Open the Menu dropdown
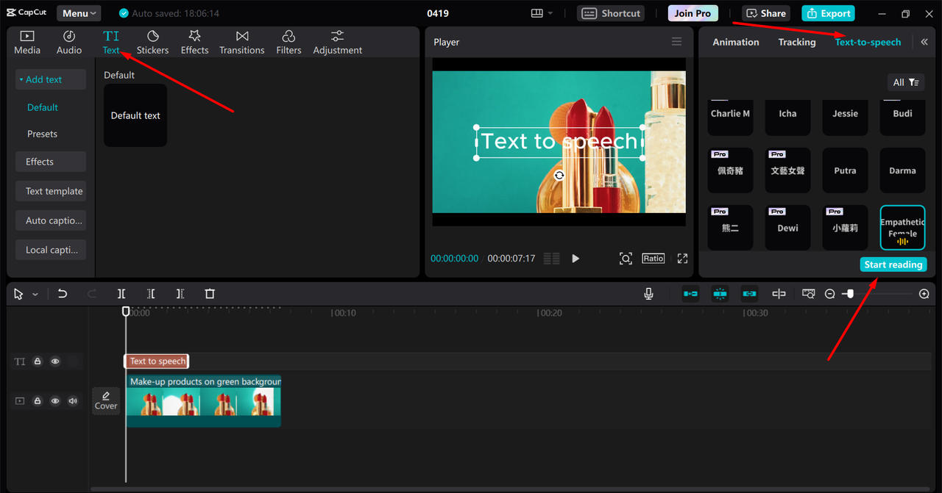942x493 pixels. [x=79, y=13]
